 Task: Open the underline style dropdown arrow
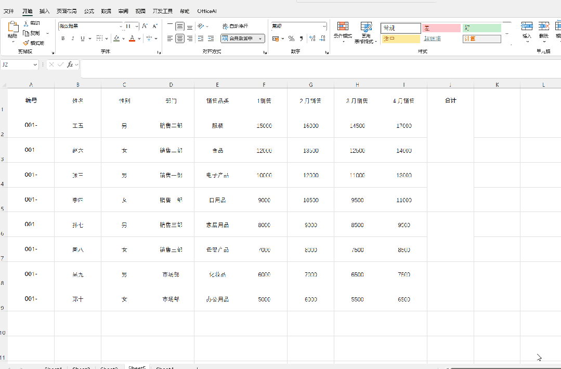89,38
